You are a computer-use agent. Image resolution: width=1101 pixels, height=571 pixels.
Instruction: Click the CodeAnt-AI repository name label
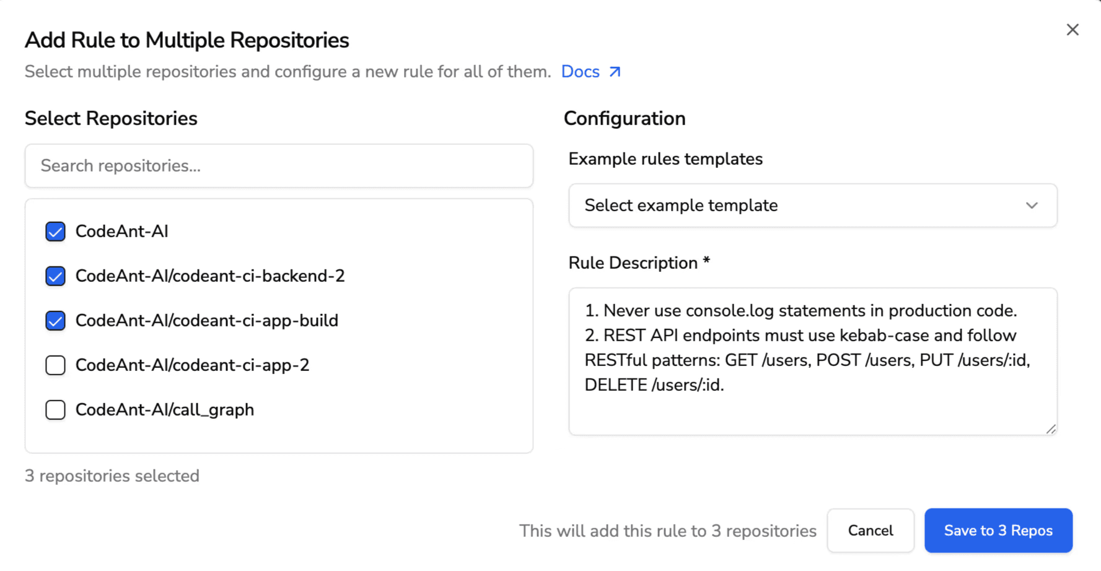tap(123, 231)
